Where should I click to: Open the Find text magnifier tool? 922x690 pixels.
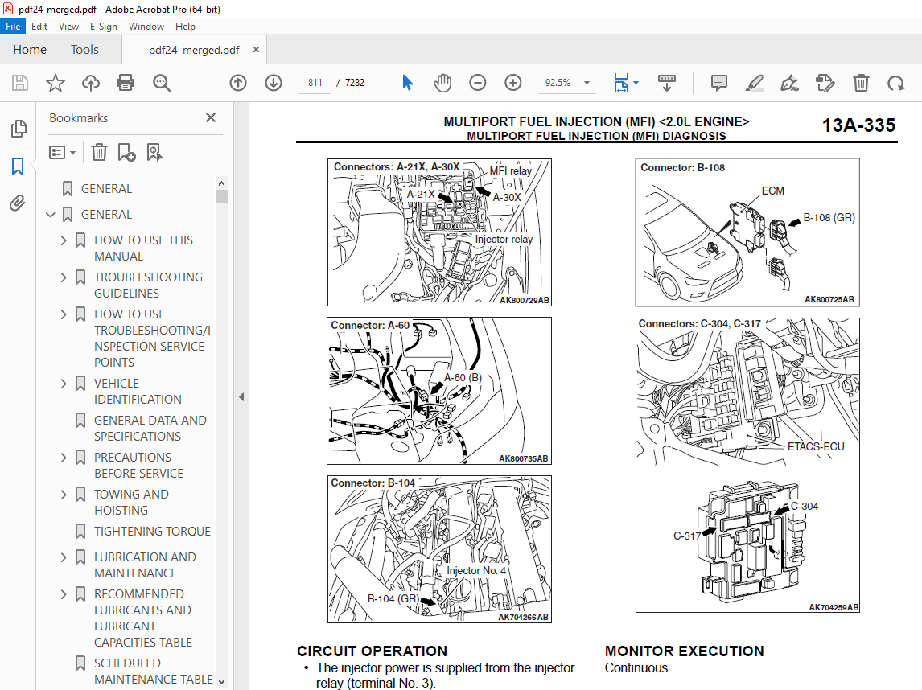162,83
